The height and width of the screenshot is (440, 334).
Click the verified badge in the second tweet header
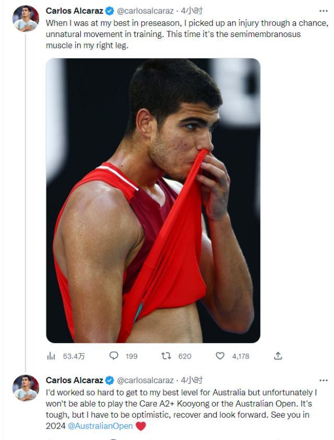110,380
